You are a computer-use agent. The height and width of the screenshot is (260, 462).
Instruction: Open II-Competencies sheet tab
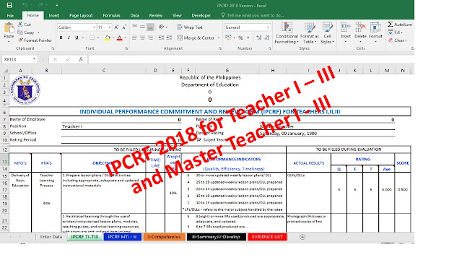pos(164,237)
